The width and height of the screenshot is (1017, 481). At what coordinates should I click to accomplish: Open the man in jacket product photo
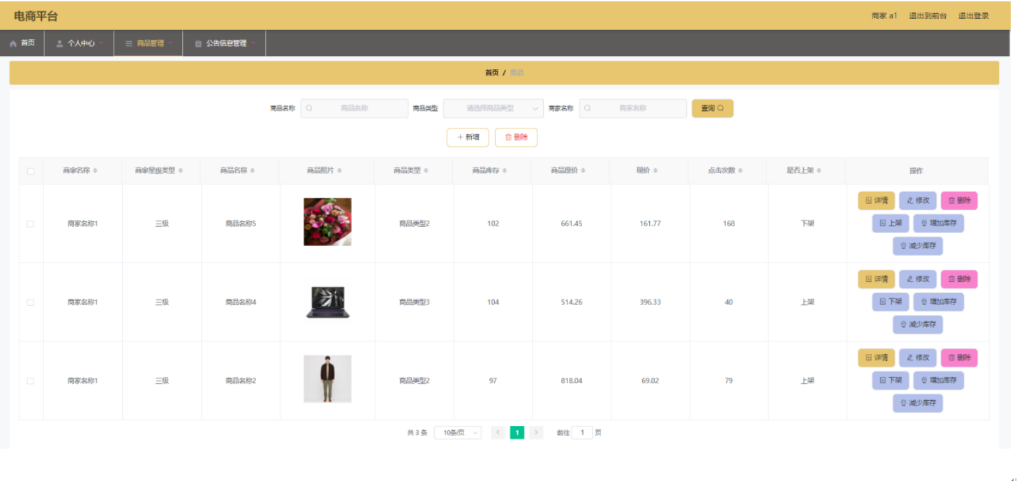coord(327,379)
